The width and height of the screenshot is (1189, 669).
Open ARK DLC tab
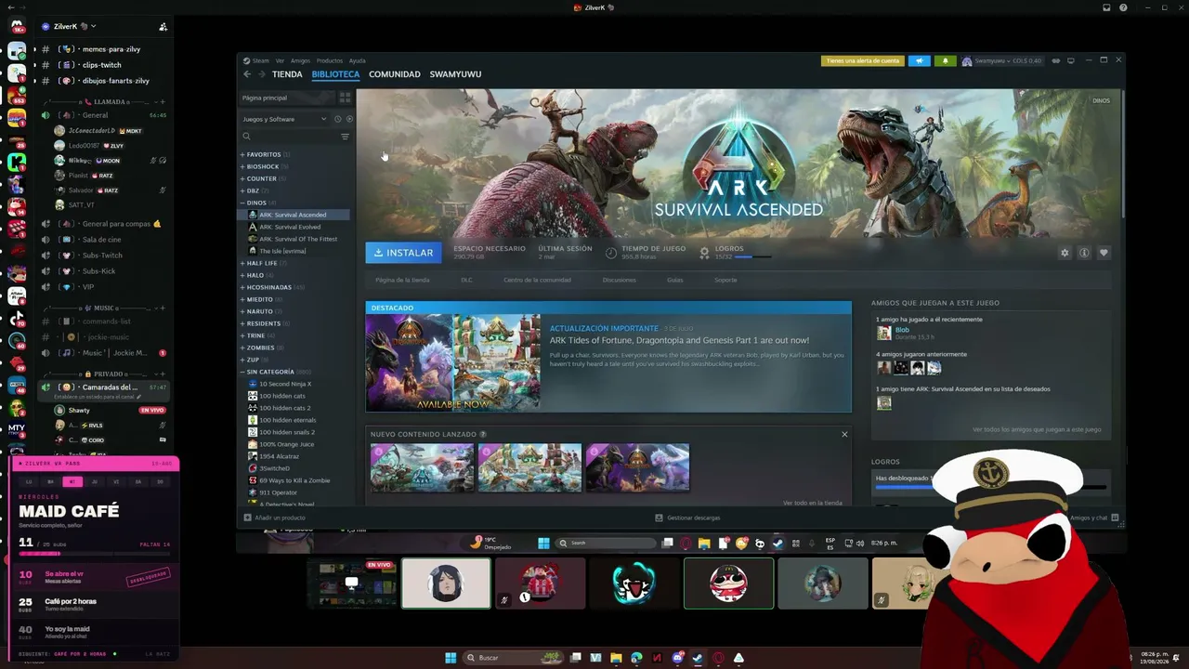tap(466, 280)
